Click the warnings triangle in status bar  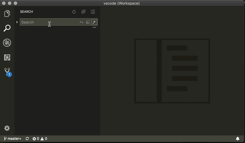44,139
